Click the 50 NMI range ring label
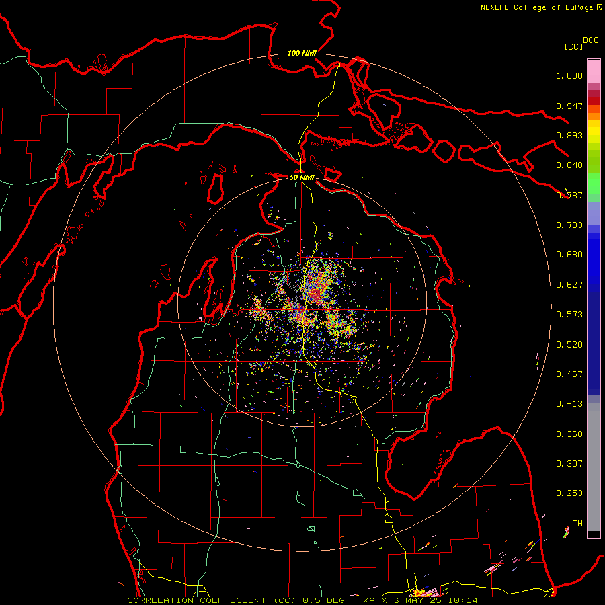 (302, 177)
